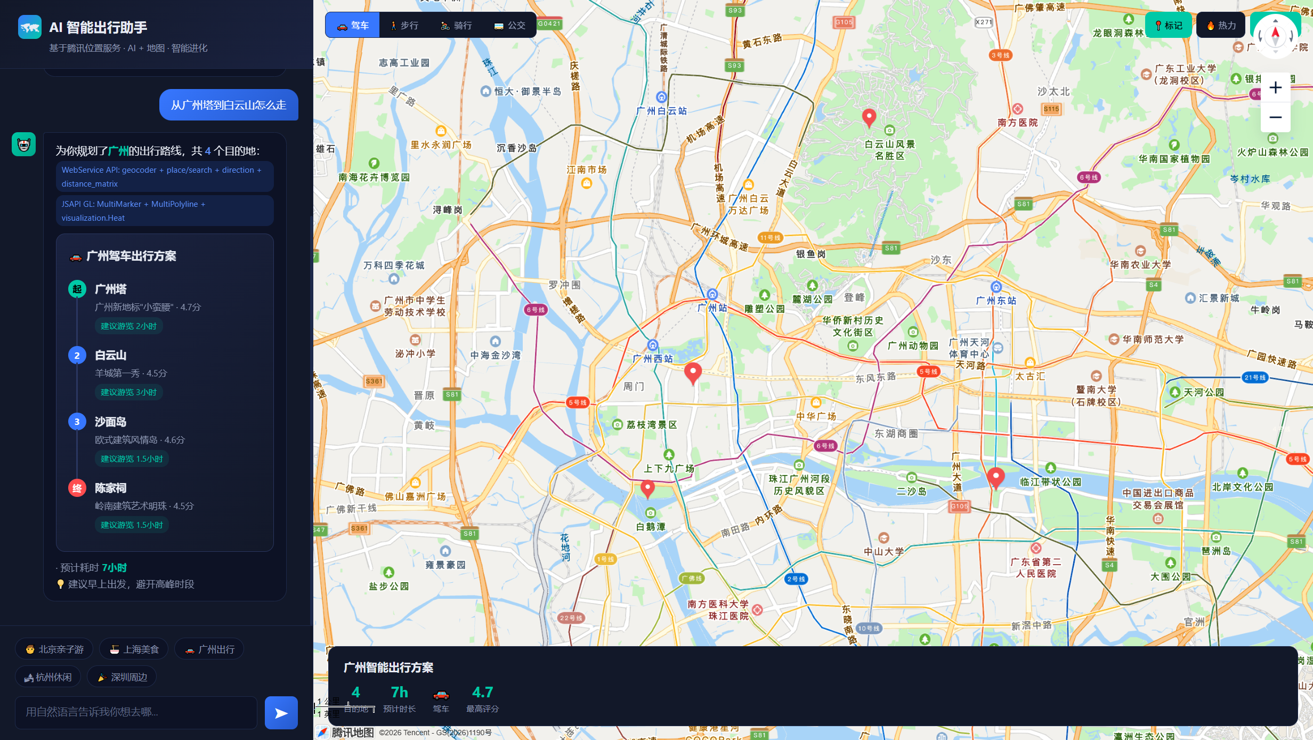Click the JSAPI GL info chip
1313x740 pixels.
click(165, 211)
